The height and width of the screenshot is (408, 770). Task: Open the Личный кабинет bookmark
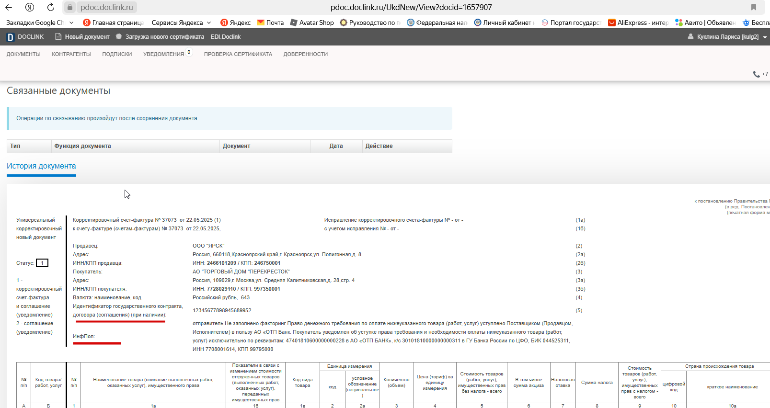click(x=503, y=23)
